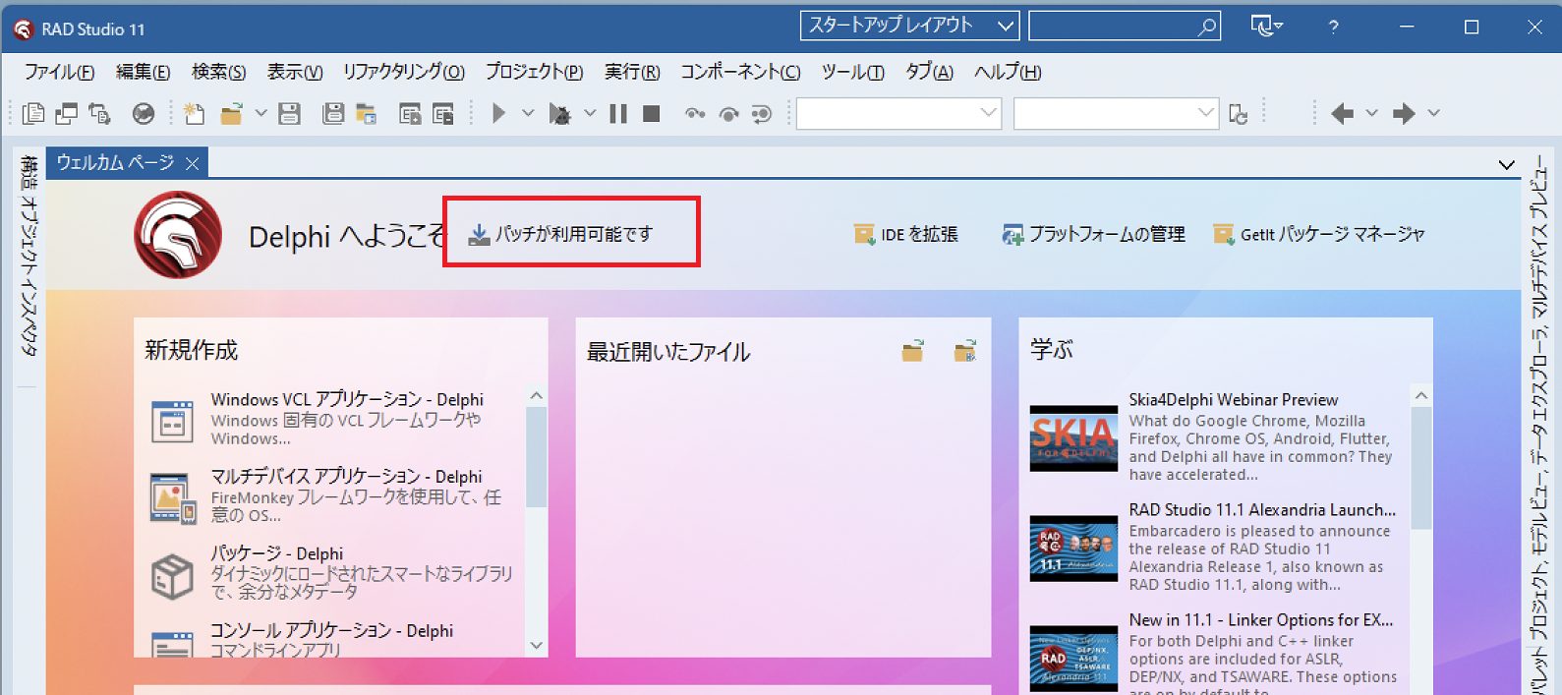Image resolution: width=1562 pixels, height=695 pixels.
Task: Expand the forward arrow history dropdown
Action: point(1433,114)
